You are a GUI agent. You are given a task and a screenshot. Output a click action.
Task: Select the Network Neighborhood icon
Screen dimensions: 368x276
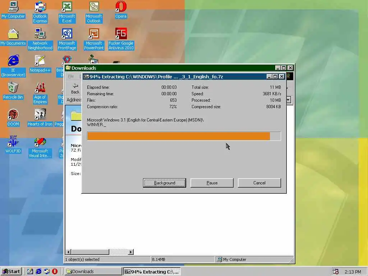point(40,39)
